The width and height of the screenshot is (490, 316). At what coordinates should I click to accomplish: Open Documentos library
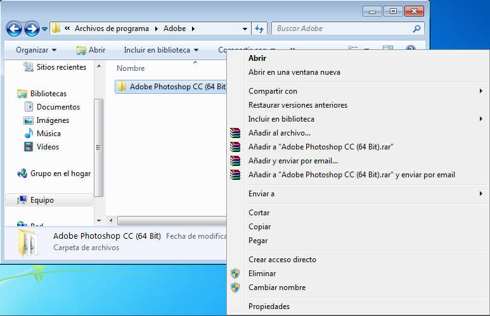click(x=52, y=107)
